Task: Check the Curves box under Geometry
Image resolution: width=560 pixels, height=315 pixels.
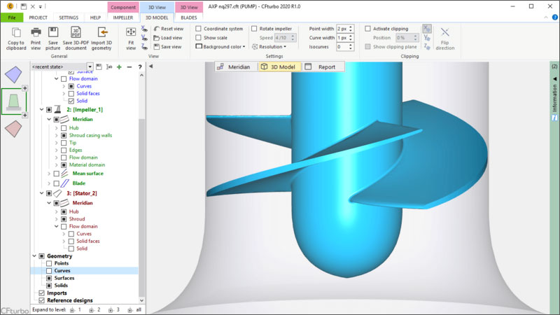Action: (49, 270)
